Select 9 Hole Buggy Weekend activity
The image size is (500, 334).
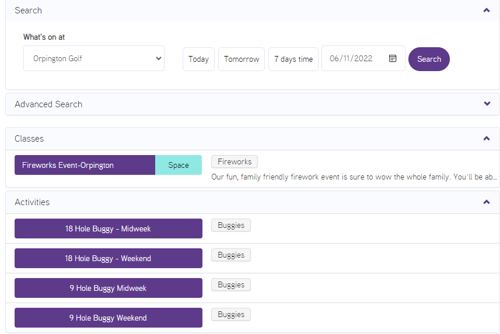[108, 318]
